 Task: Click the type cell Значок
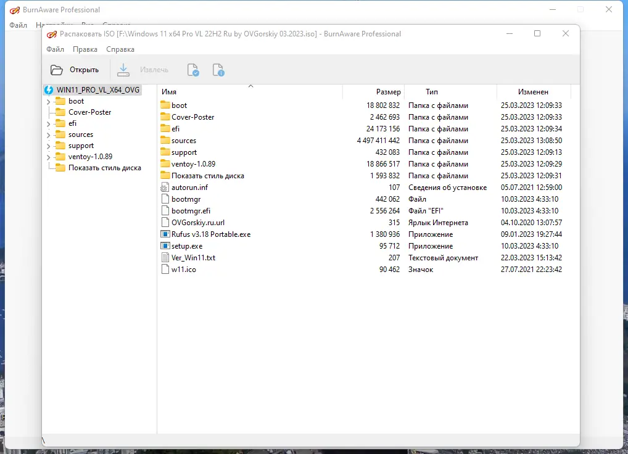[421, 269]
